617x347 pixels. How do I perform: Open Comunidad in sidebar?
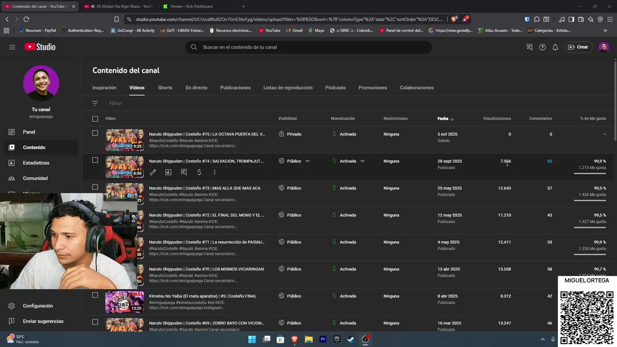tap(41, 178)
